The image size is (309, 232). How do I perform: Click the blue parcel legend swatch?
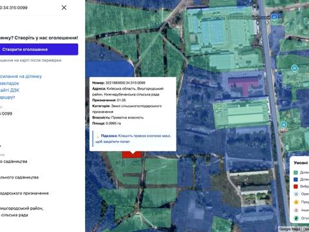tap(295, 179)
